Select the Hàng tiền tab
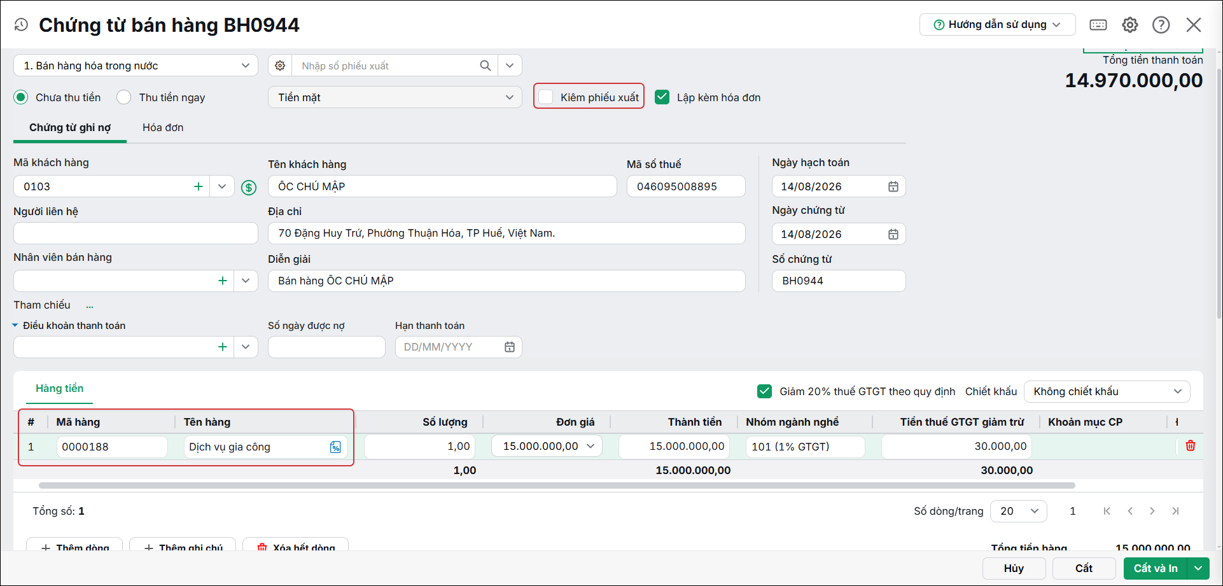The height and width of the screenshot is (586, 1223). pyautogui.click(x=60, y=388)
